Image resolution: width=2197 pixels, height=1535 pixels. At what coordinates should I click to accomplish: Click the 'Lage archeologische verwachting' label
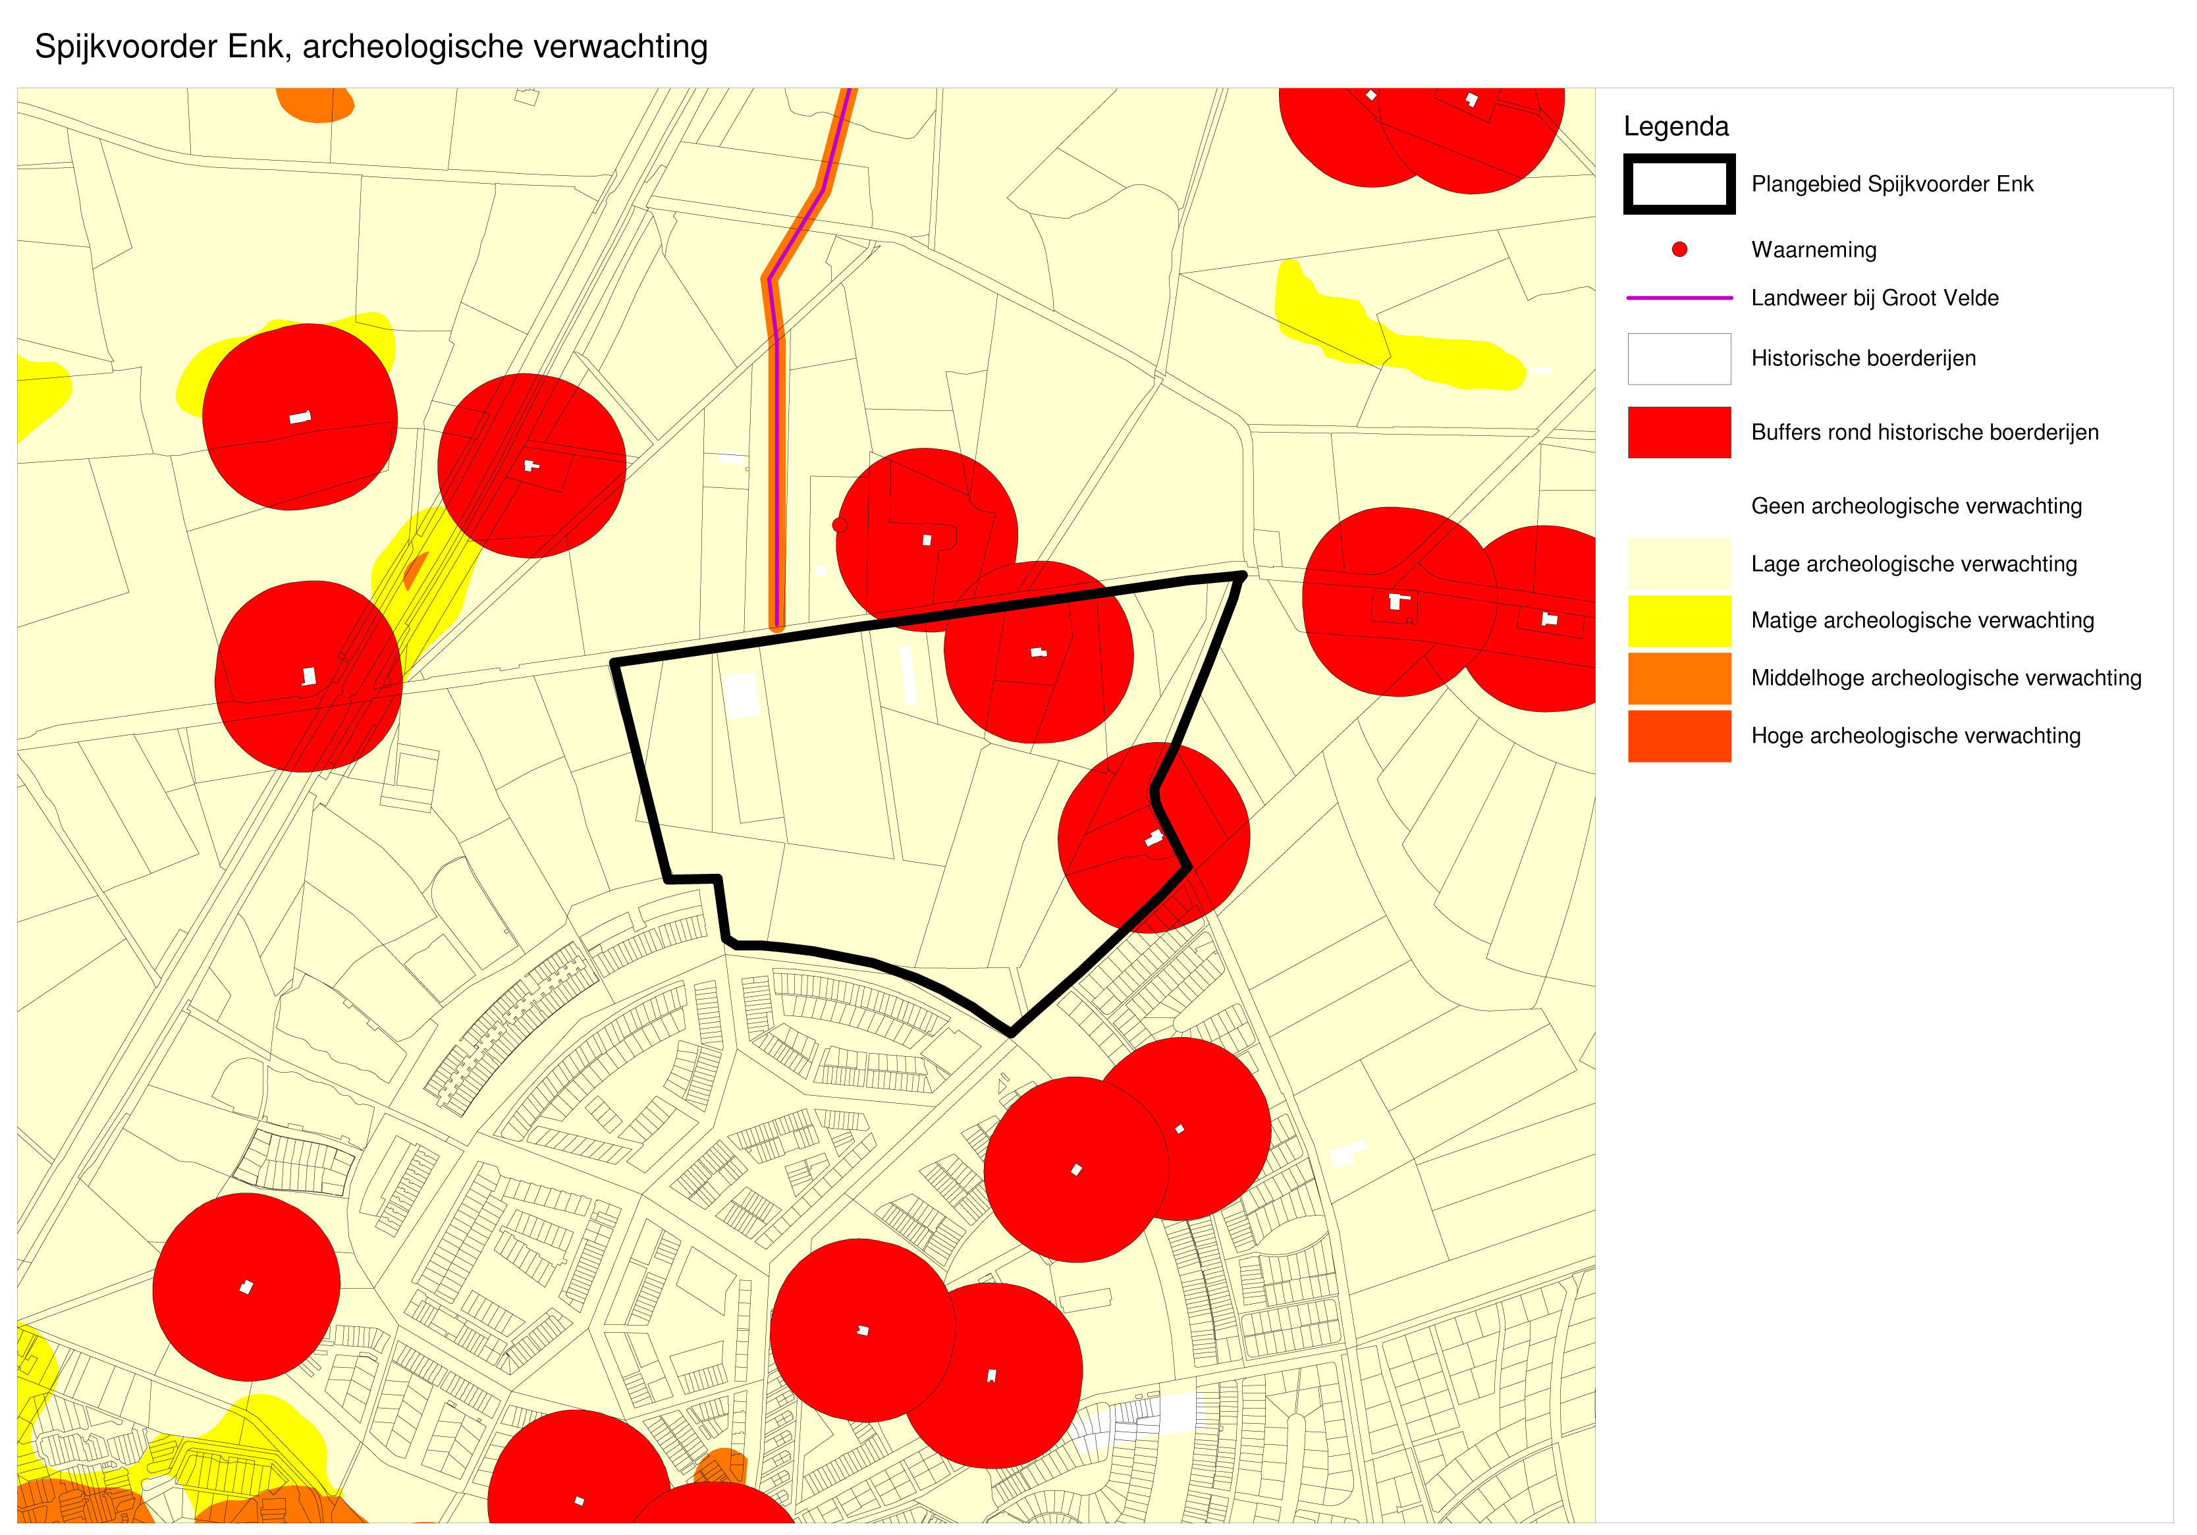(x=1914, y=564)
